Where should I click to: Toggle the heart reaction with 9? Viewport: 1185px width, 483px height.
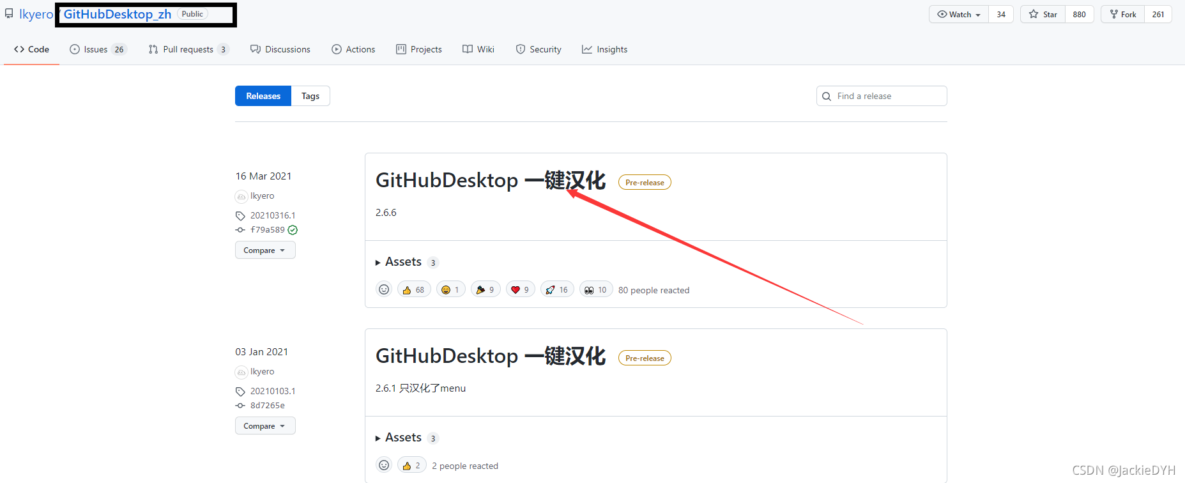(x=521, y=289)
